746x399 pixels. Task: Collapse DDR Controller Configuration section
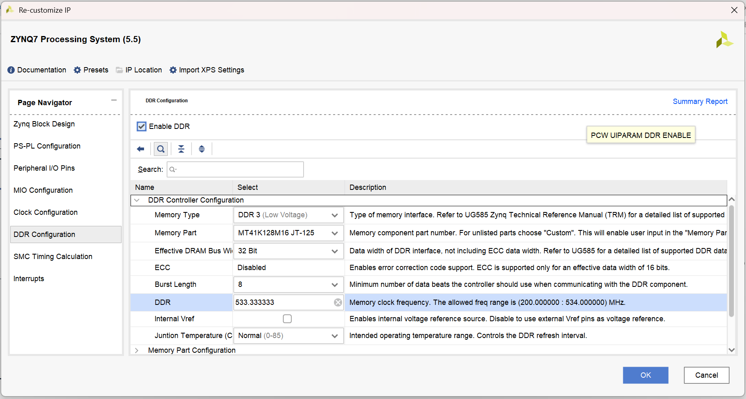click(137, 200)
